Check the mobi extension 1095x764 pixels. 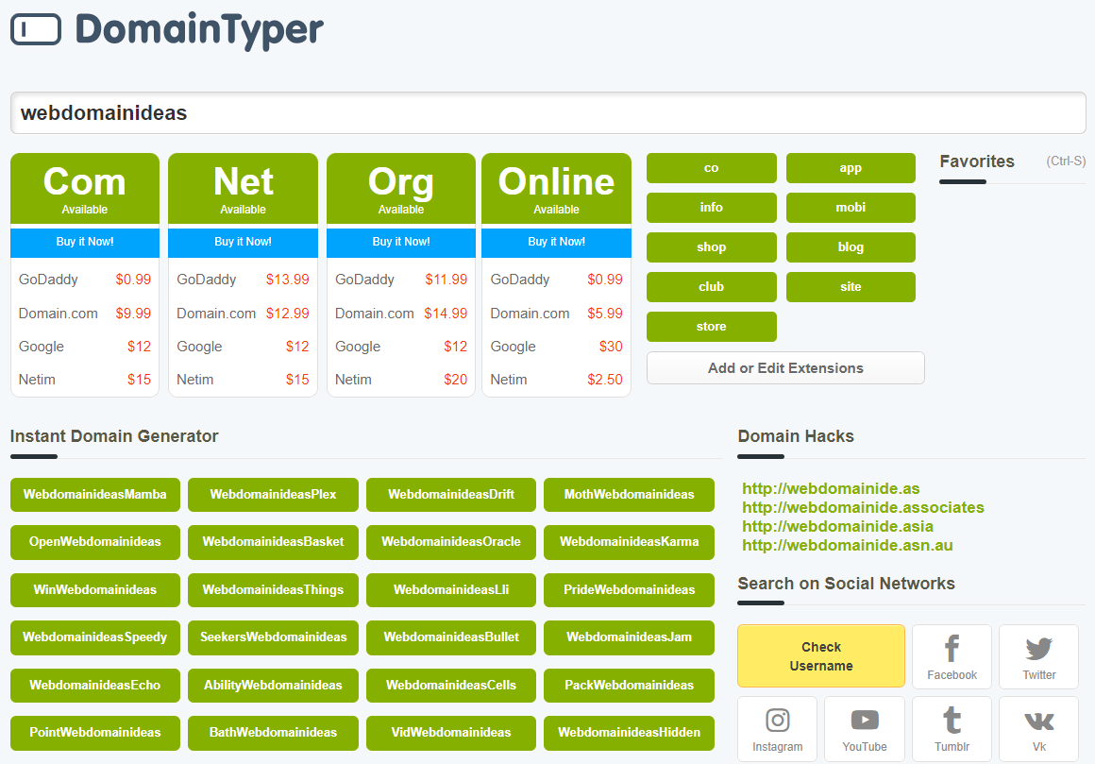(x=851, y=208)
